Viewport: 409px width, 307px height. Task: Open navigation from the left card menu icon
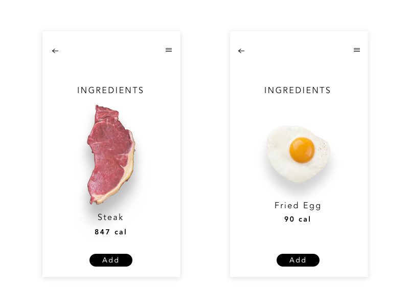[169, 50]
